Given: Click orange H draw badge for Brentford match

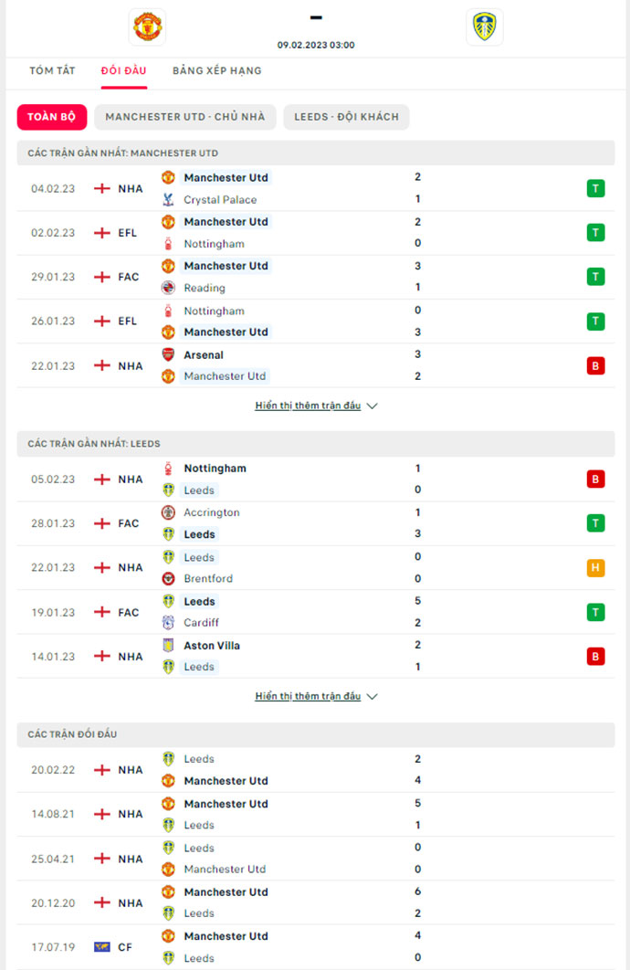Looking at the screenshot, I should (595, 567).
